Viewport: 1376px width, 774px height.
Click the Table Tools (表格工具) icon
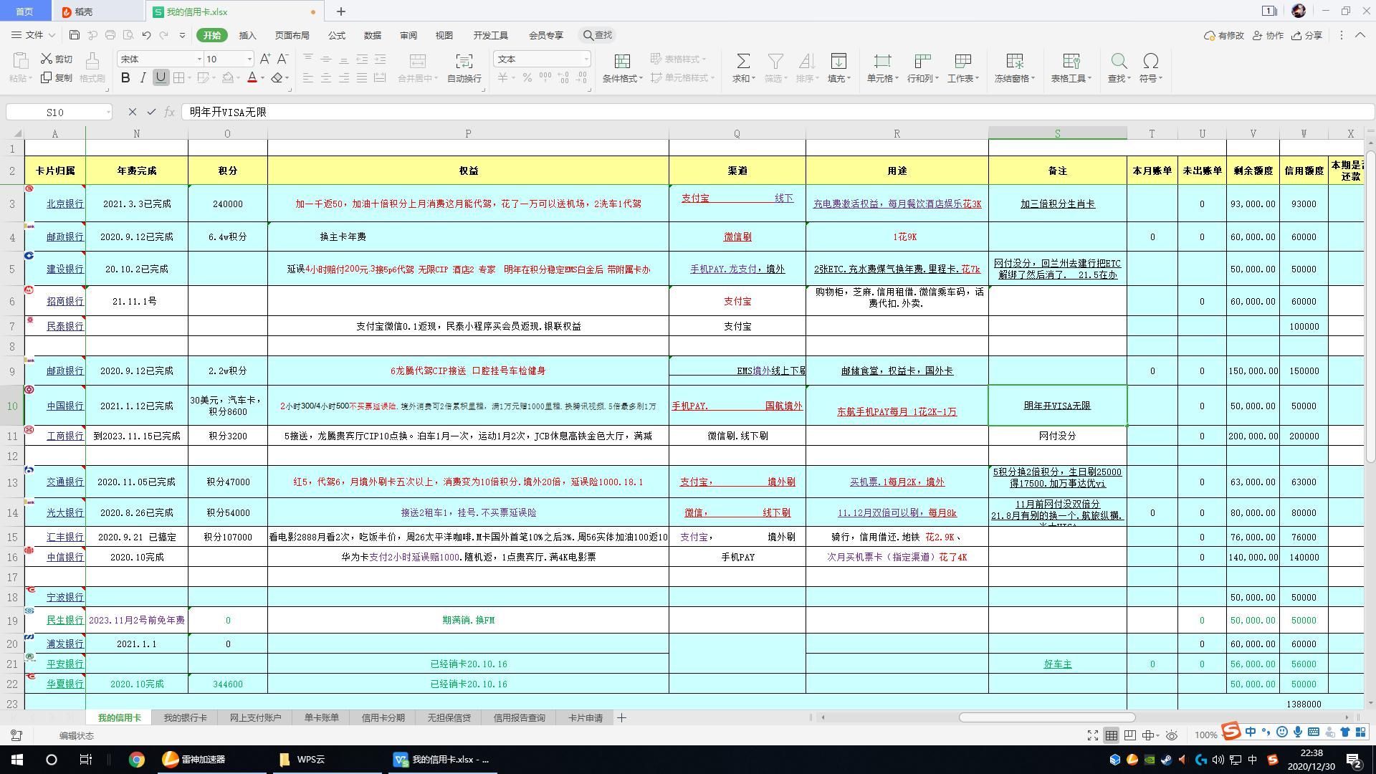coord(1071,62)
